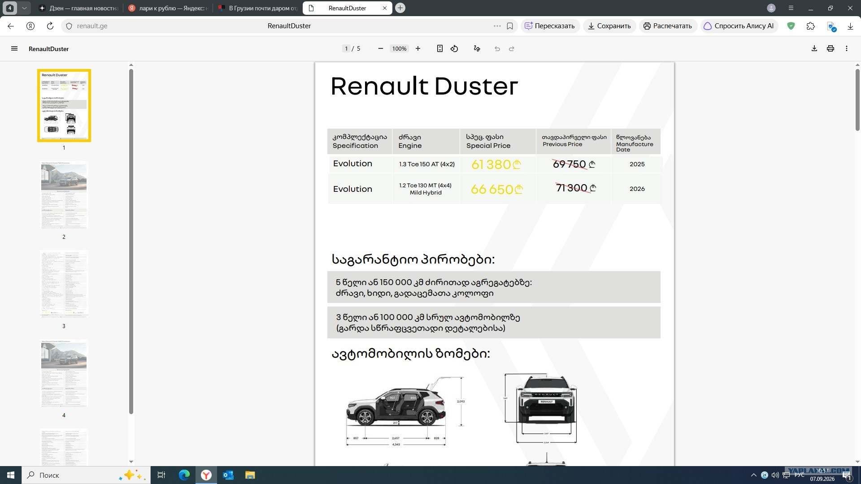The image size is (861, 484).
Task: Zoom in with the plus icon
Action: tap(418, 48)
